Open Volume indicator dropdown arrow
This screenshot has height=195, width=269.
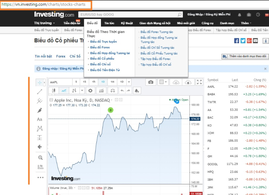(x=75, y=188)
